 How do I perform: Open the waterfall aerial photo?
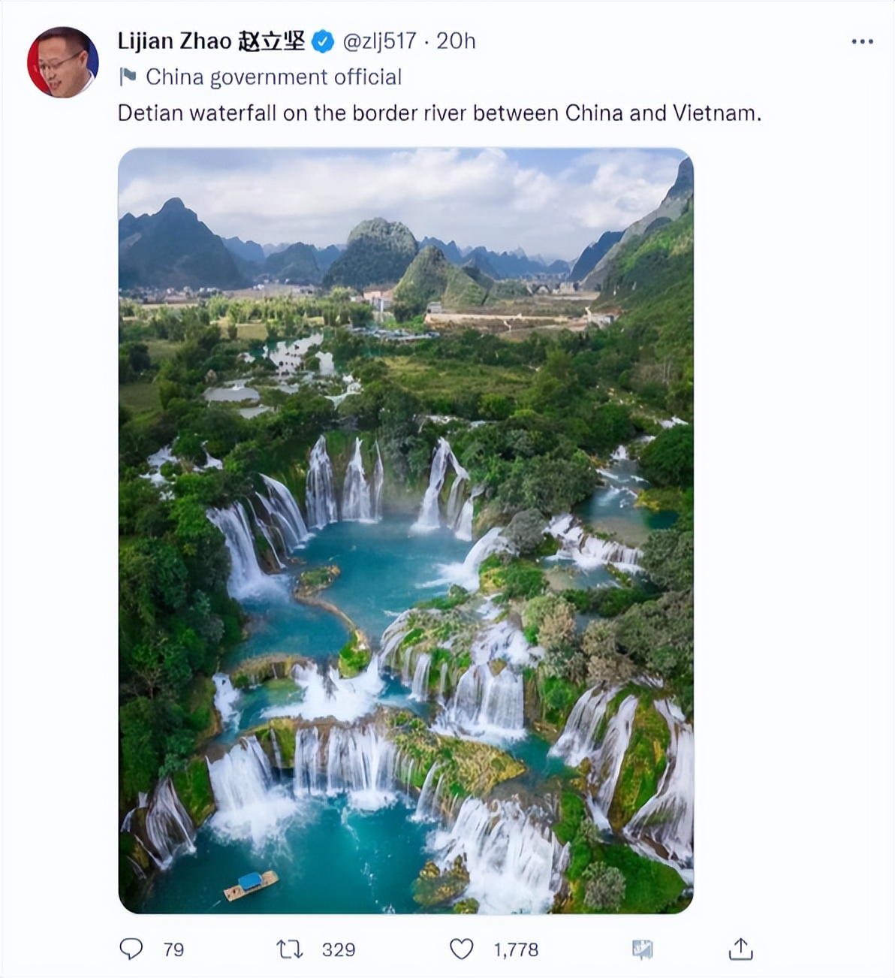(x=405, y=530)
